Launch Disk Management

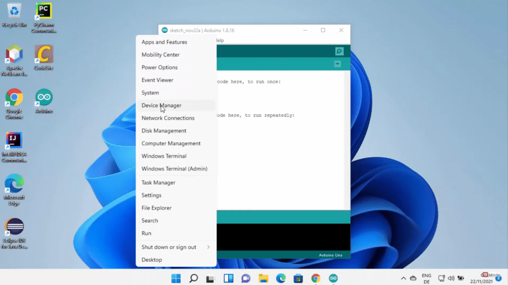[x=176, y=131]
